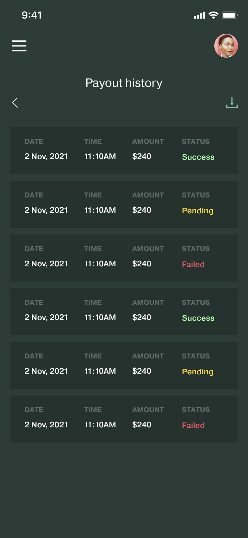Tap the cellular signal bars

(199, 16)
